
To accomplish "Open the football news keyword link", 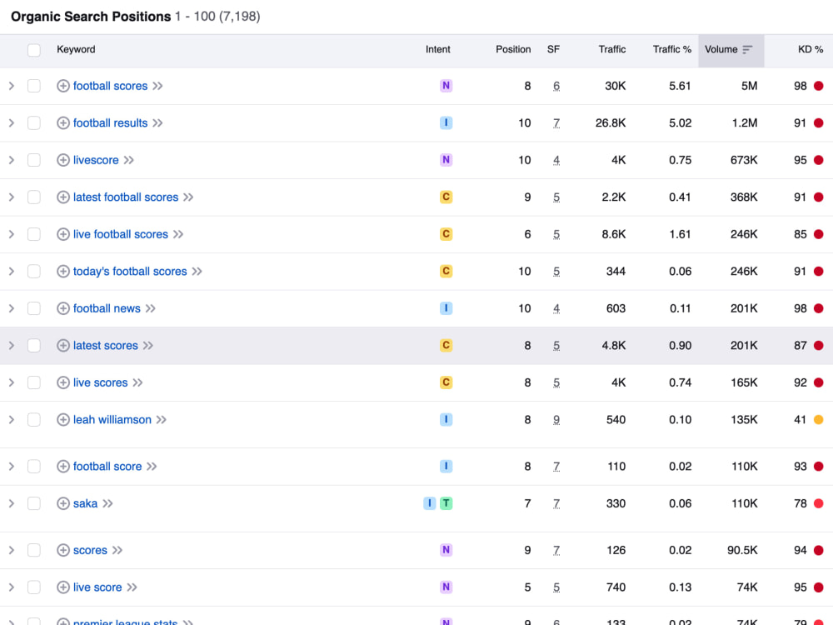I will pos(107,309).
